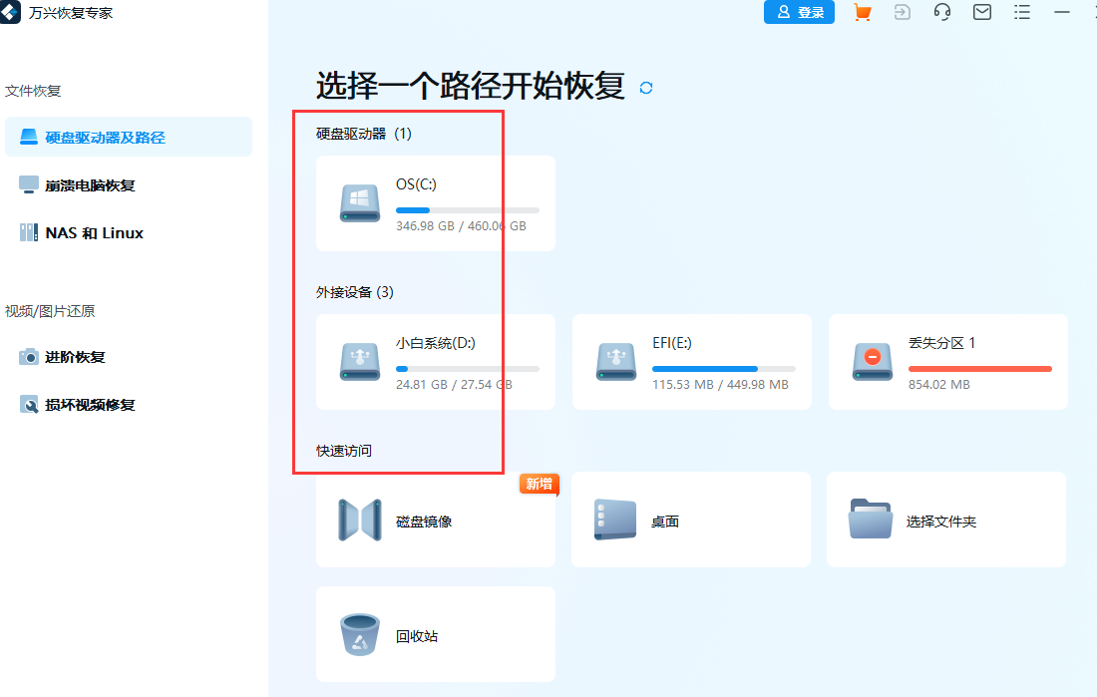Image resolution: width=1097 pixels, height=697 pixels.
Task: Open the recovery task list icon
Action: (1021, 12)
